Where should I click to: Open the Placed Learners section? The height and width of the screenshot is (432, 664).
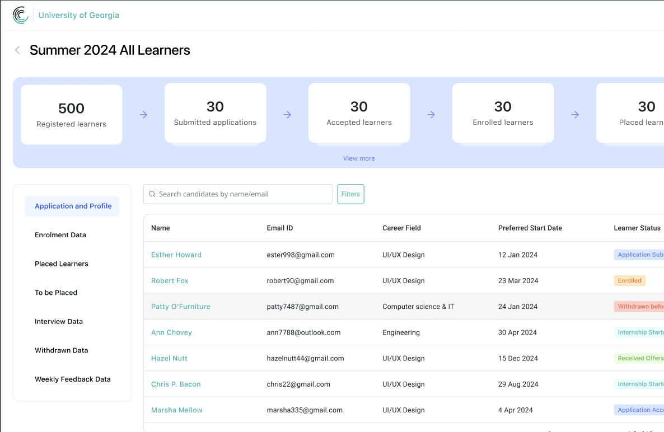click(62, 264)
